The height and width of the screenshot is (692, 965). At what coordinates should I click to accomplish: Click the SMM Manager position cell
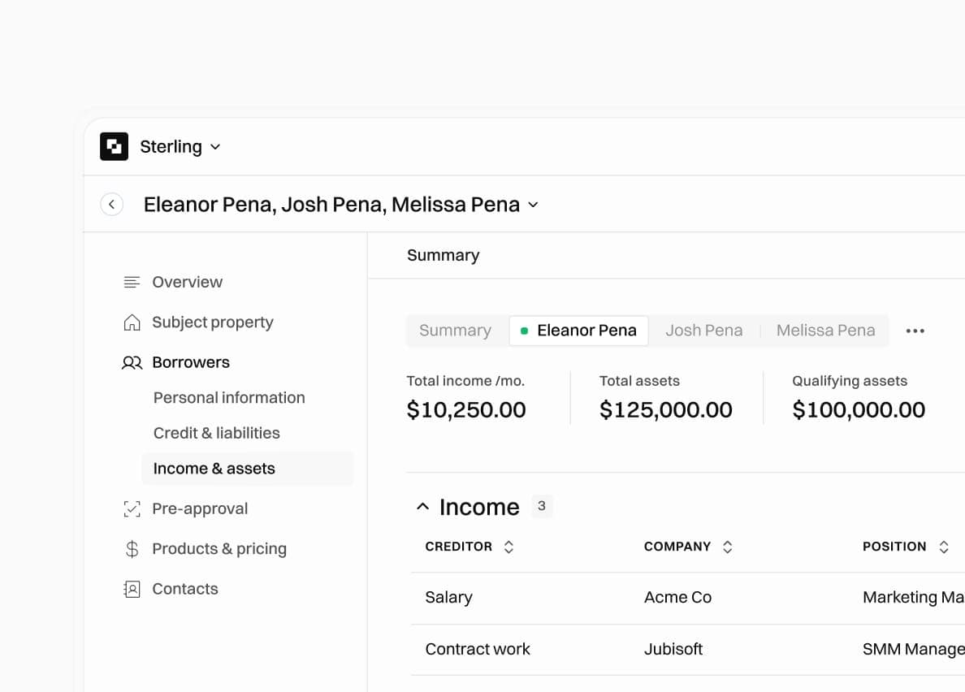(913, 649)
